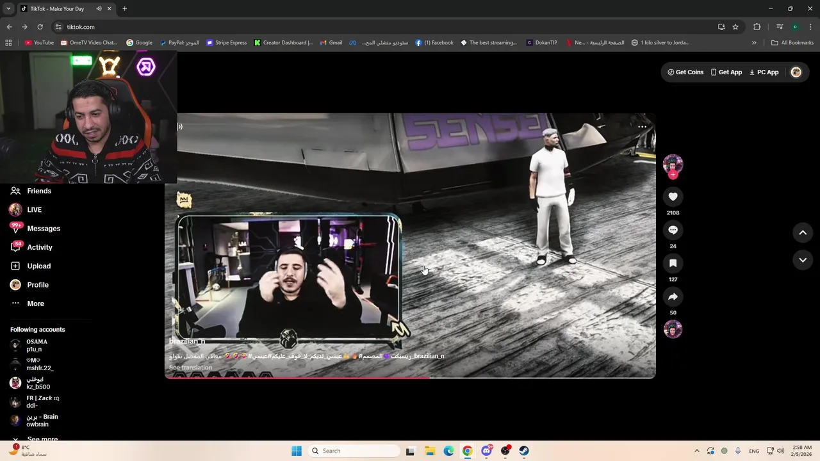Image resolution: width=820 pixels, height=461 pixels.
Task: Open Chrome profile green avatar
Action: point(795,27)
